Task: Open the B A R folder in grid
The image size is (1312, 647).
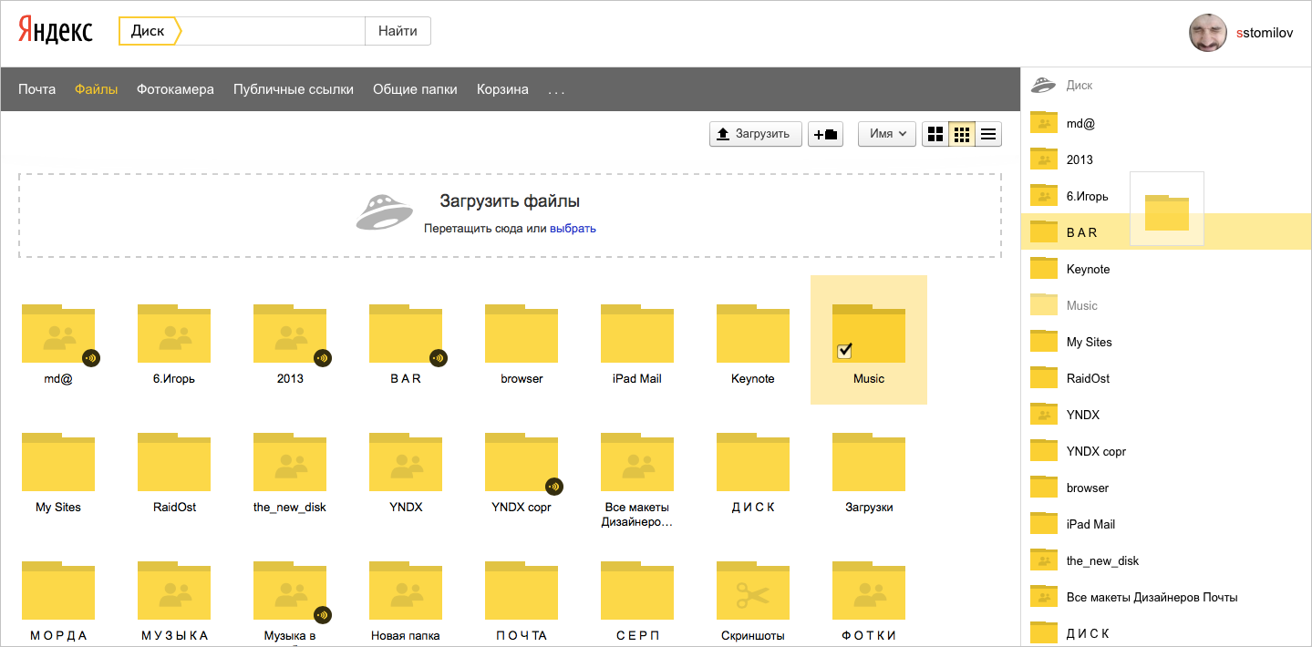Action: click(x=406, y=334)
